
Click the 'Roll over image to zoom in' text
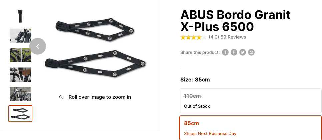pos(100,97)
